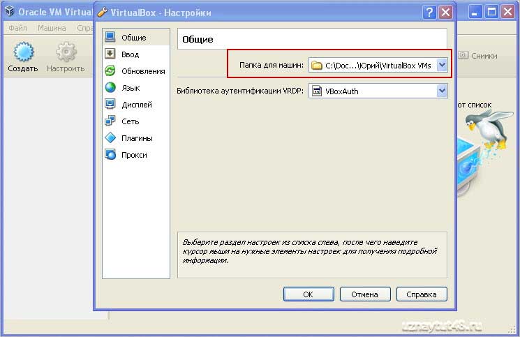The height and width of the screenshot is (337, 520).
Task: Click the Прокси globe icon
Action: point(110,154)
